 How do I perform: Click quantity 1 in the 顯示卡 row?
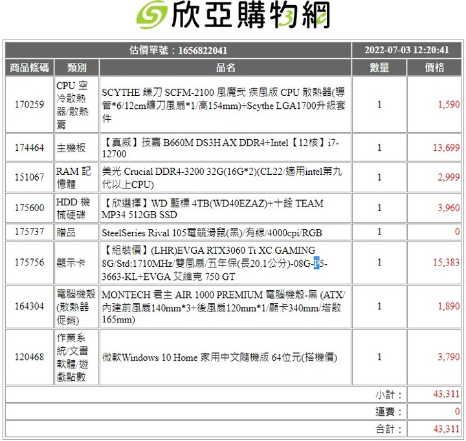tap(379, 262)
